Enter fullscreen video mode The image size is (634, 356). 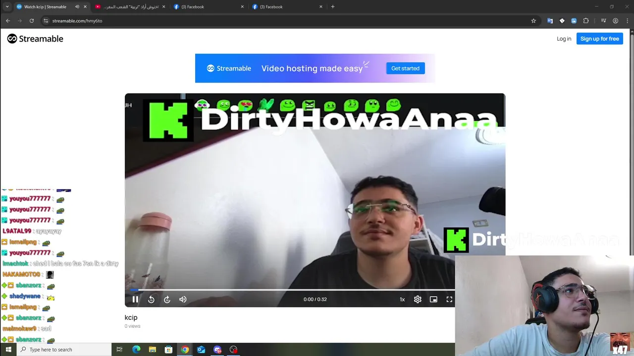click(449, 299)
